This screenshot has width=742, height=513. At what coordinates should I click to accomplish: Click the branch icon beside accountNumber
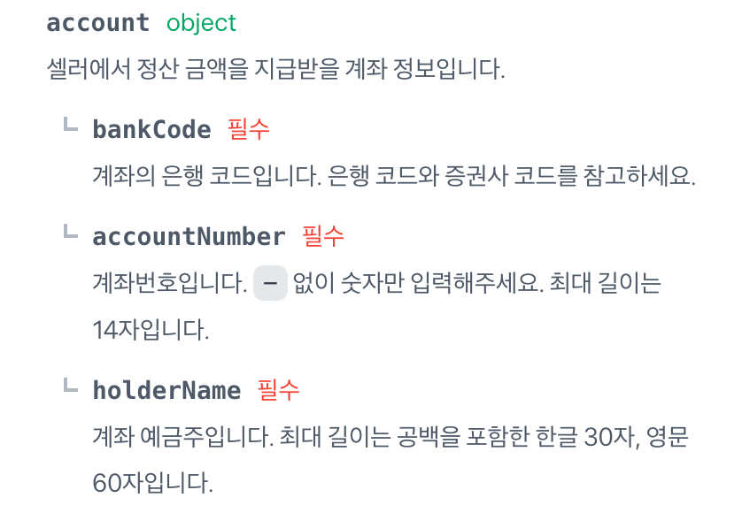click(x=71, y=233)
